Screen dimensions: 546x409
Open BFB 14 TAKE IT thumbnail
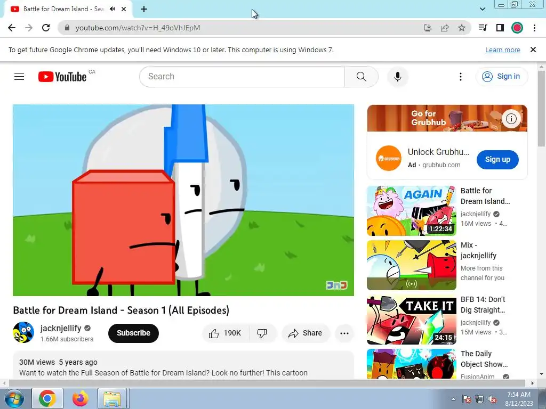[x=411, y=320]
